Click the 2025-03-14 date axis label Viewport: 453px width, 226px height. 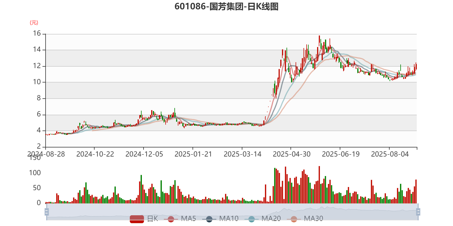[243, 154]
